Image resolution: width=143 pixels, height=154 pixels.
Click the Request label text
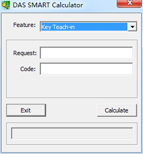[25, 53]
